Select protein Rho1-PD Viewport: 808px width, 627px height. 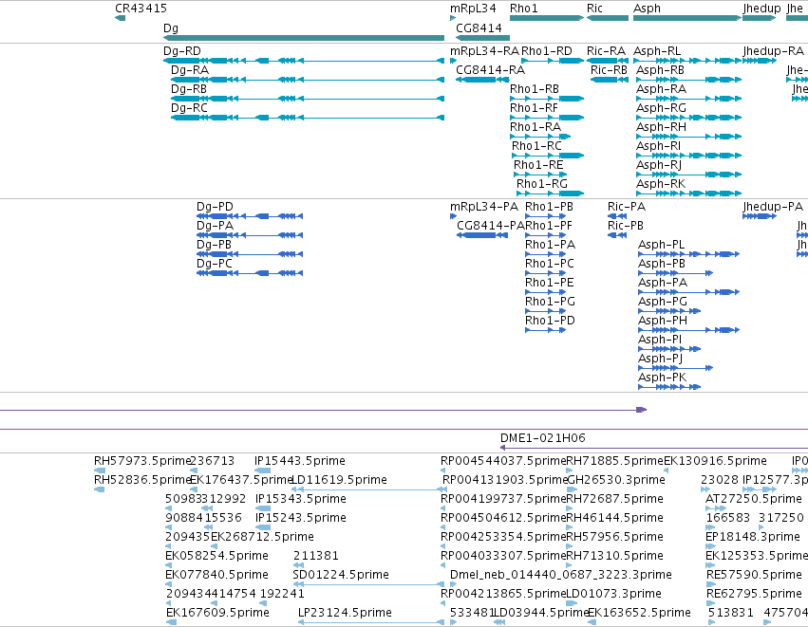pyautogui.click(x=546, y=330)
